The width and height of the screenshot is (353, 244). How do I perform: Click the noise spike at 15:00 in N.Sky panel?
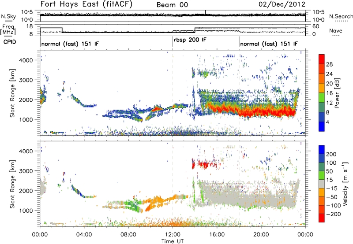205,13
